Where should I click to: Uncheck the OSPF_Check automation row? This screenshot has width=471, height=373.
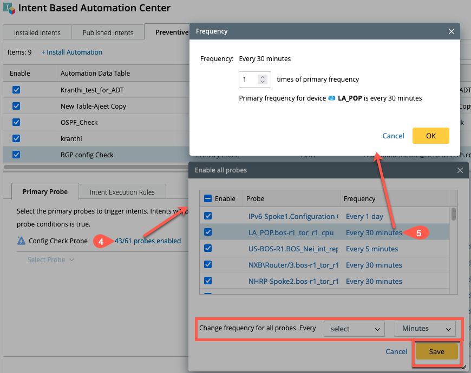[16, 122]
